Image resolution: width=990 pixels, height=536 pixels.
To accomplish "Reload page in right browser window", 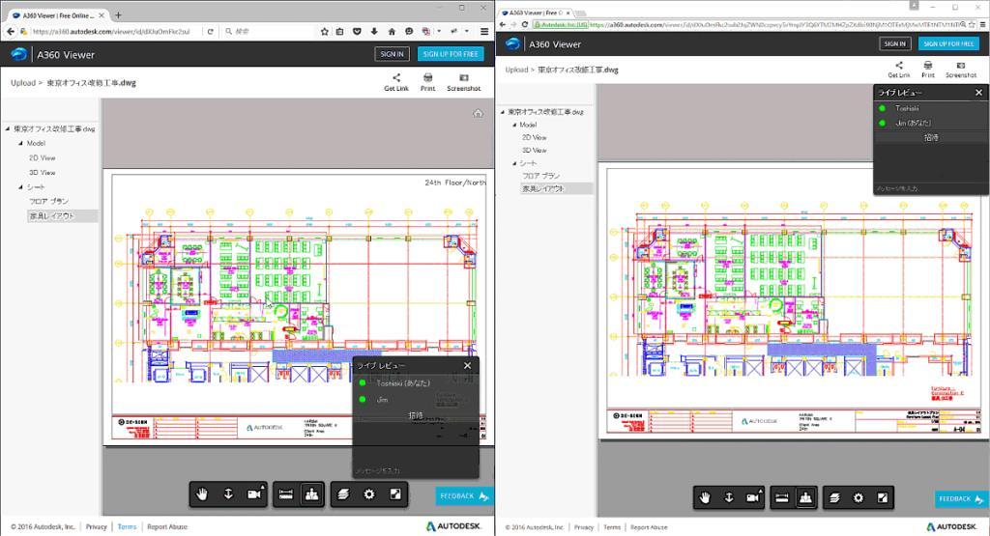I will point(524,24).
